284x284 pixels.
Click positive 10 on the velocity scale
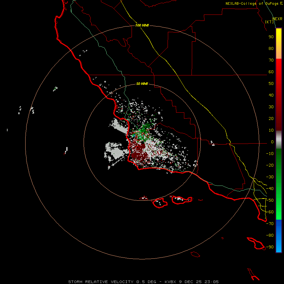click(x=271, y=130)
